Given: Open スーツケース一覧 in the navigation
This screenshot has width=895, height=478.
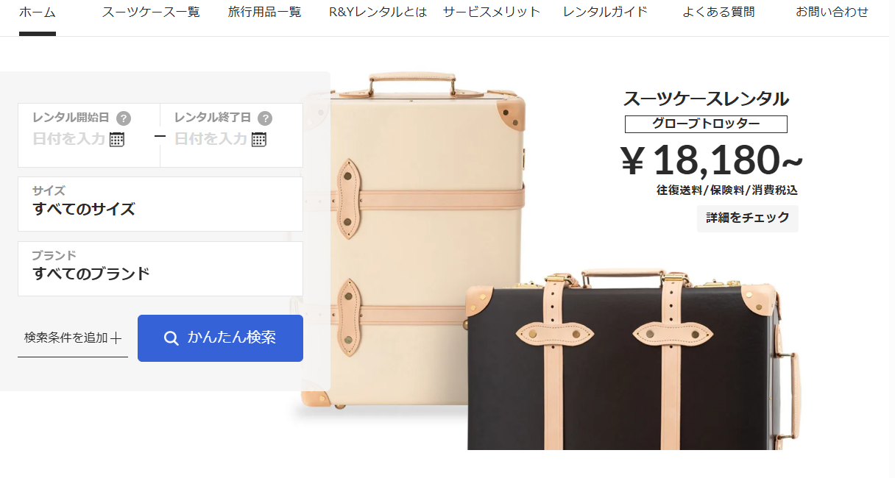Looking at the screenshot, I should point(151,13).
